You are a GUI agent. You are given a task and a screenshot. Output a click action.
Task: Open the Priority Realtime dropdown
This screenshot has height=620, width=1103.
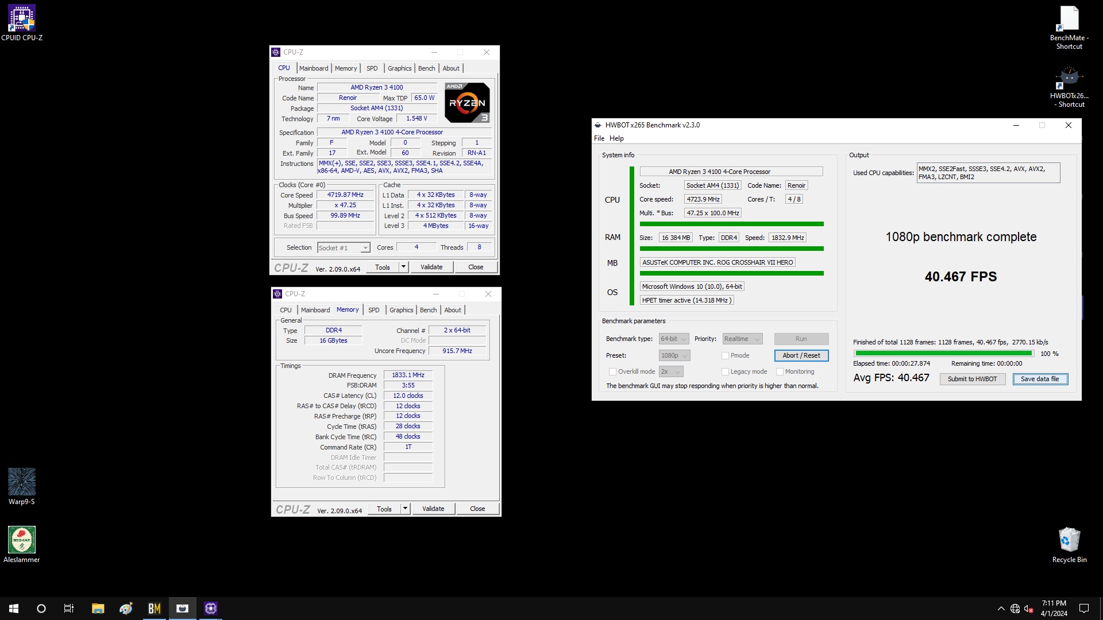pyautogui.click(x=742, y=339)
